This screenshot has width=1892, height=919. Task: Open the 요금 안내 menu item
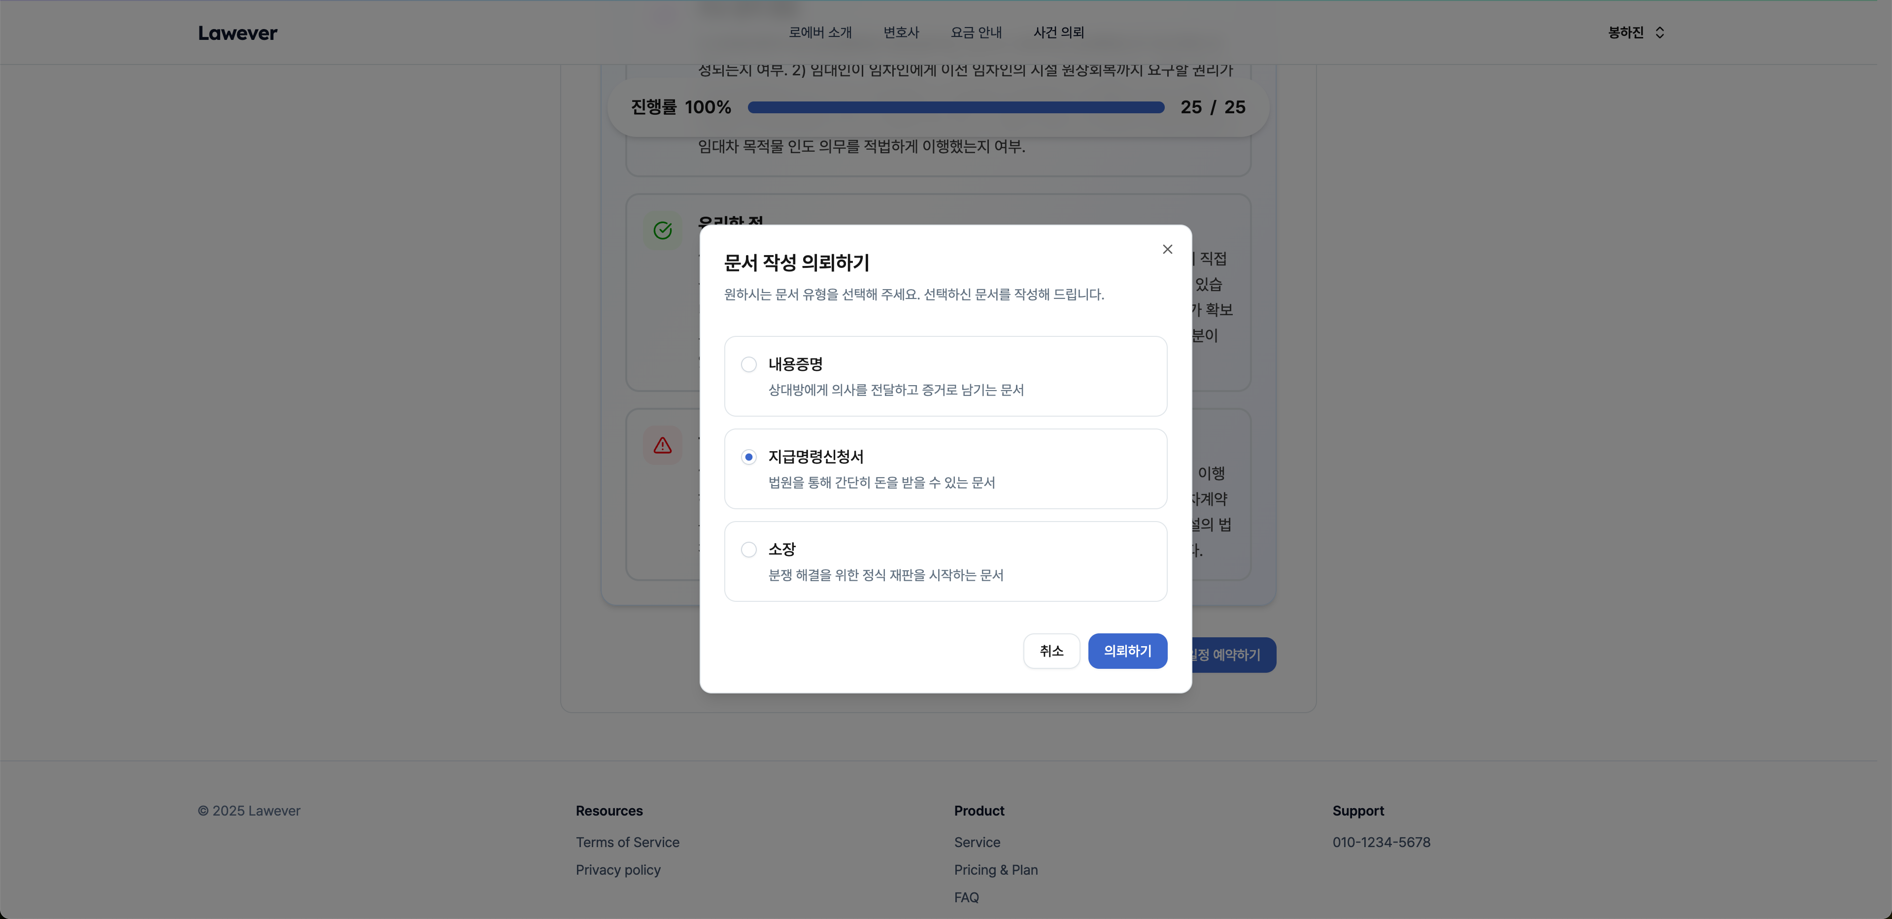click(x=977, y=33)
